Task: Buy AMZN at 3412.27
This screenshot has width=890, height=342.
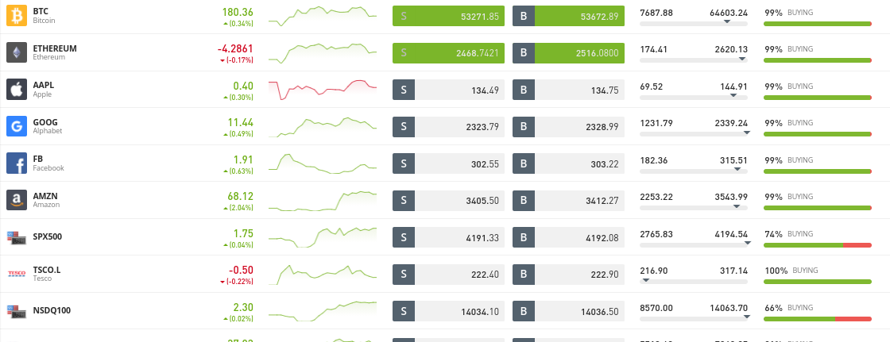Action: [x=568, y=200]
